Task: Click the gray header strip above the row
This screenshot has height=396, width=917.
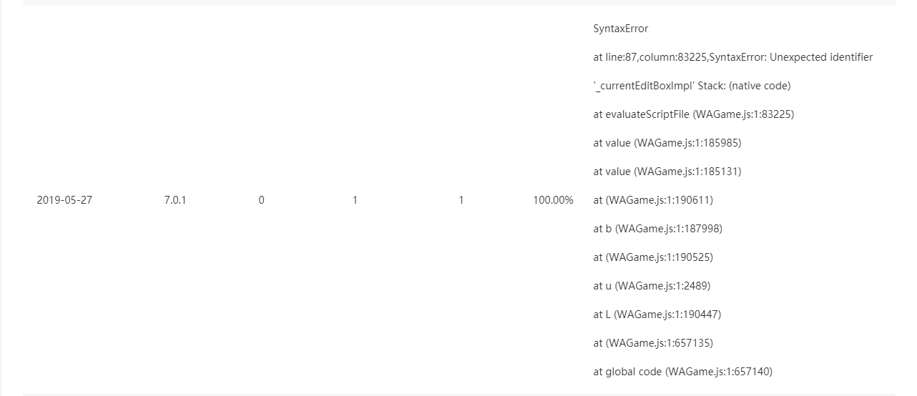Action: 458,3
